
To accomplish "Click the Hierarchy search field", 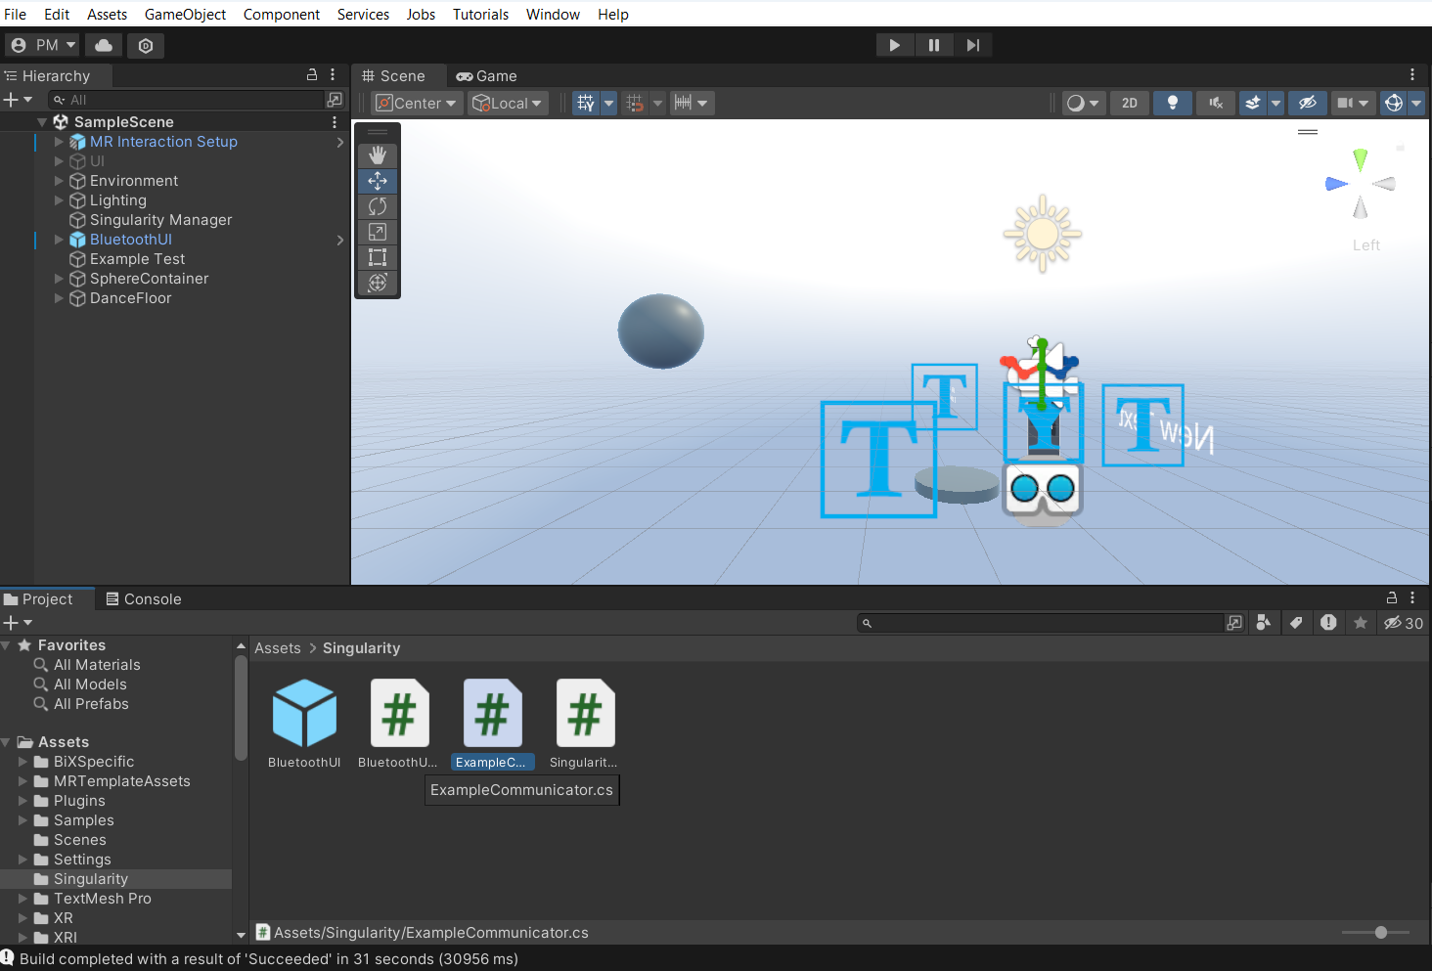I will point(186,100).
